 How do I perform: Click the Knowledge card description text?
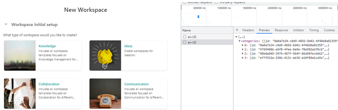point(58,55)
